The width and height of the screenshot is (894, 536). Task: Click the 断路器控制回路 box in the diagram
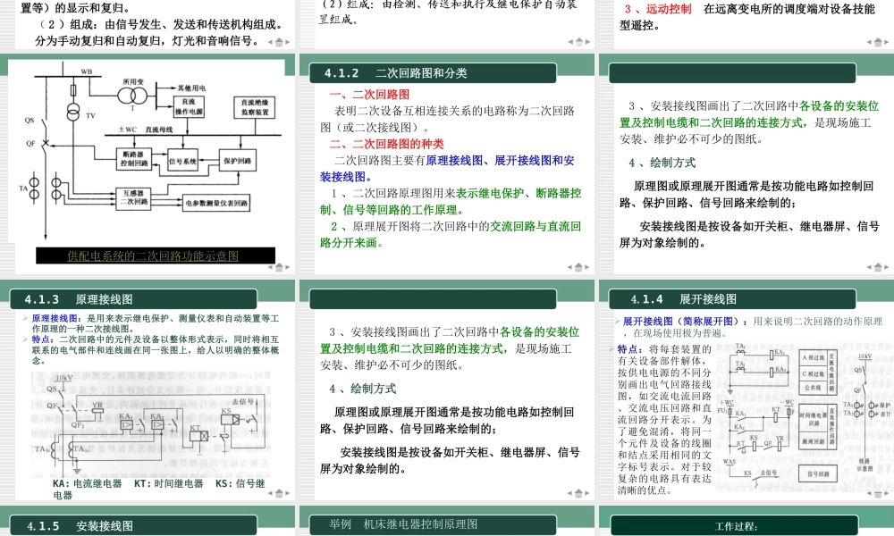[x=134, y=159]
